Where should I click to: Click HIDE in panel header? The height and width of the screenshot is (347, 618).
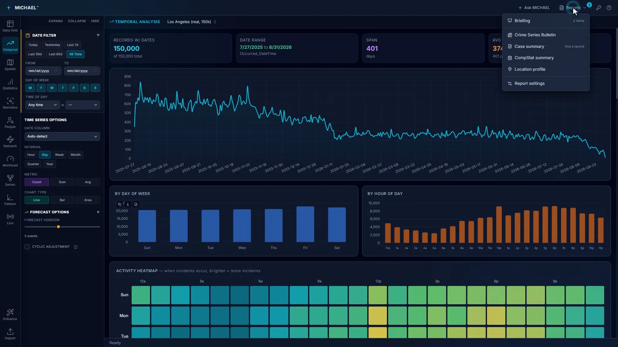pos(95,21)
